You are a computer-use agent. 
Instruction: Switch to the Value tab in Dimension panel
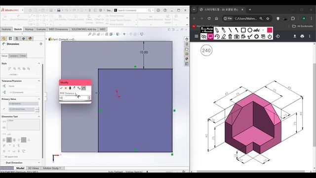click(x=4, y=56)
